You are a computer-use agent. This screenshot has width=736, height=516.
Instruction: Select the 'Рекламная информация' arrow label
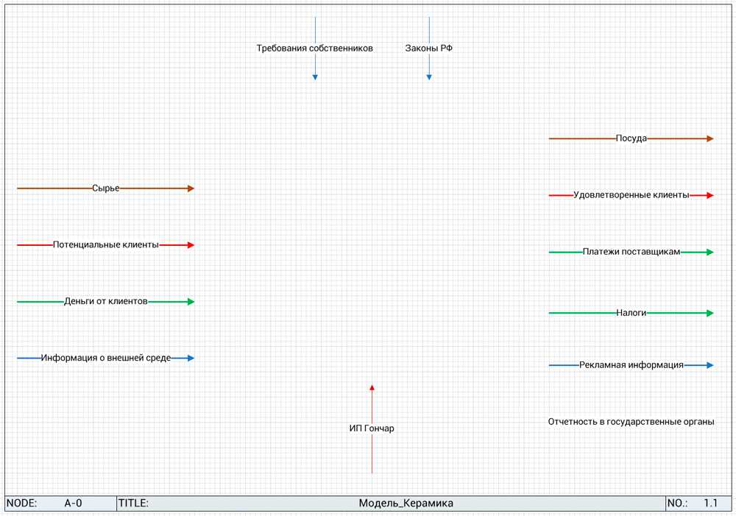(631, 365)
